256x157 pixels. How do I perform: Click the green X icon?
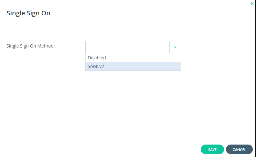[x=252, y=4]
